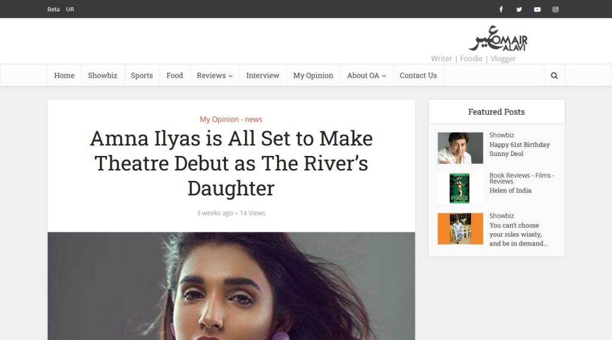Open the Food menu item
The image size is (612, 340).
(175, 75)
